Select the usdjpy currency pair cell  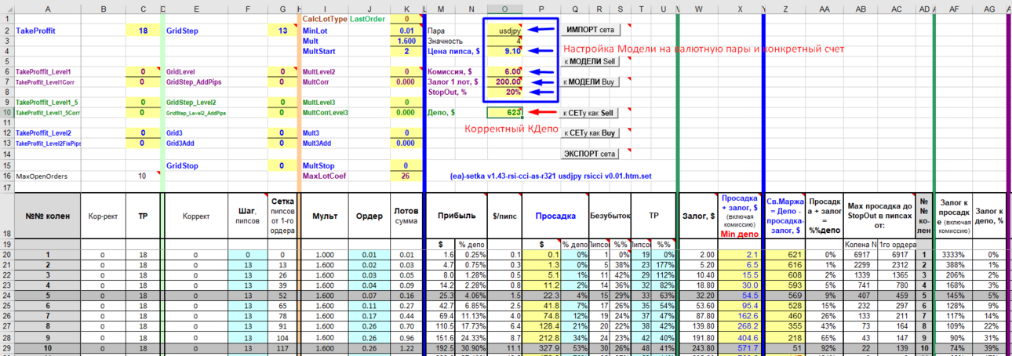(x=504, y=30)
